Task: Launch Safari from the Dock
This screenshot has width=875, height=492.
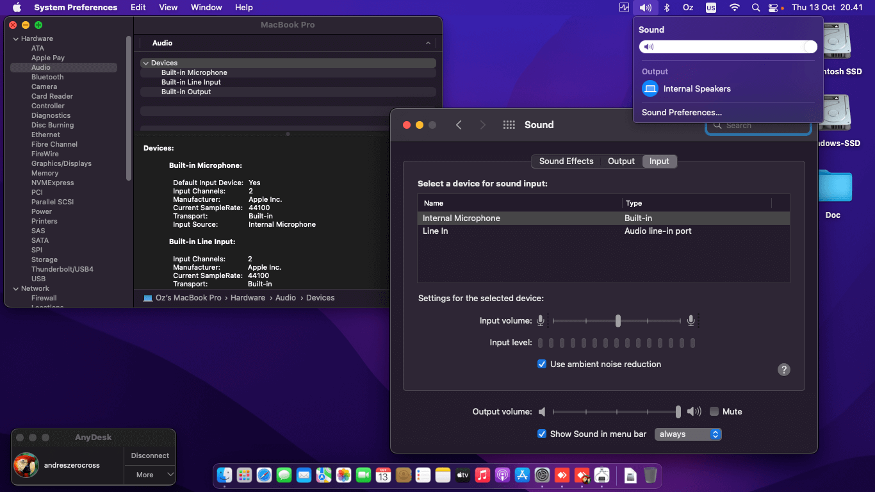Action: [x=265, y=475]
